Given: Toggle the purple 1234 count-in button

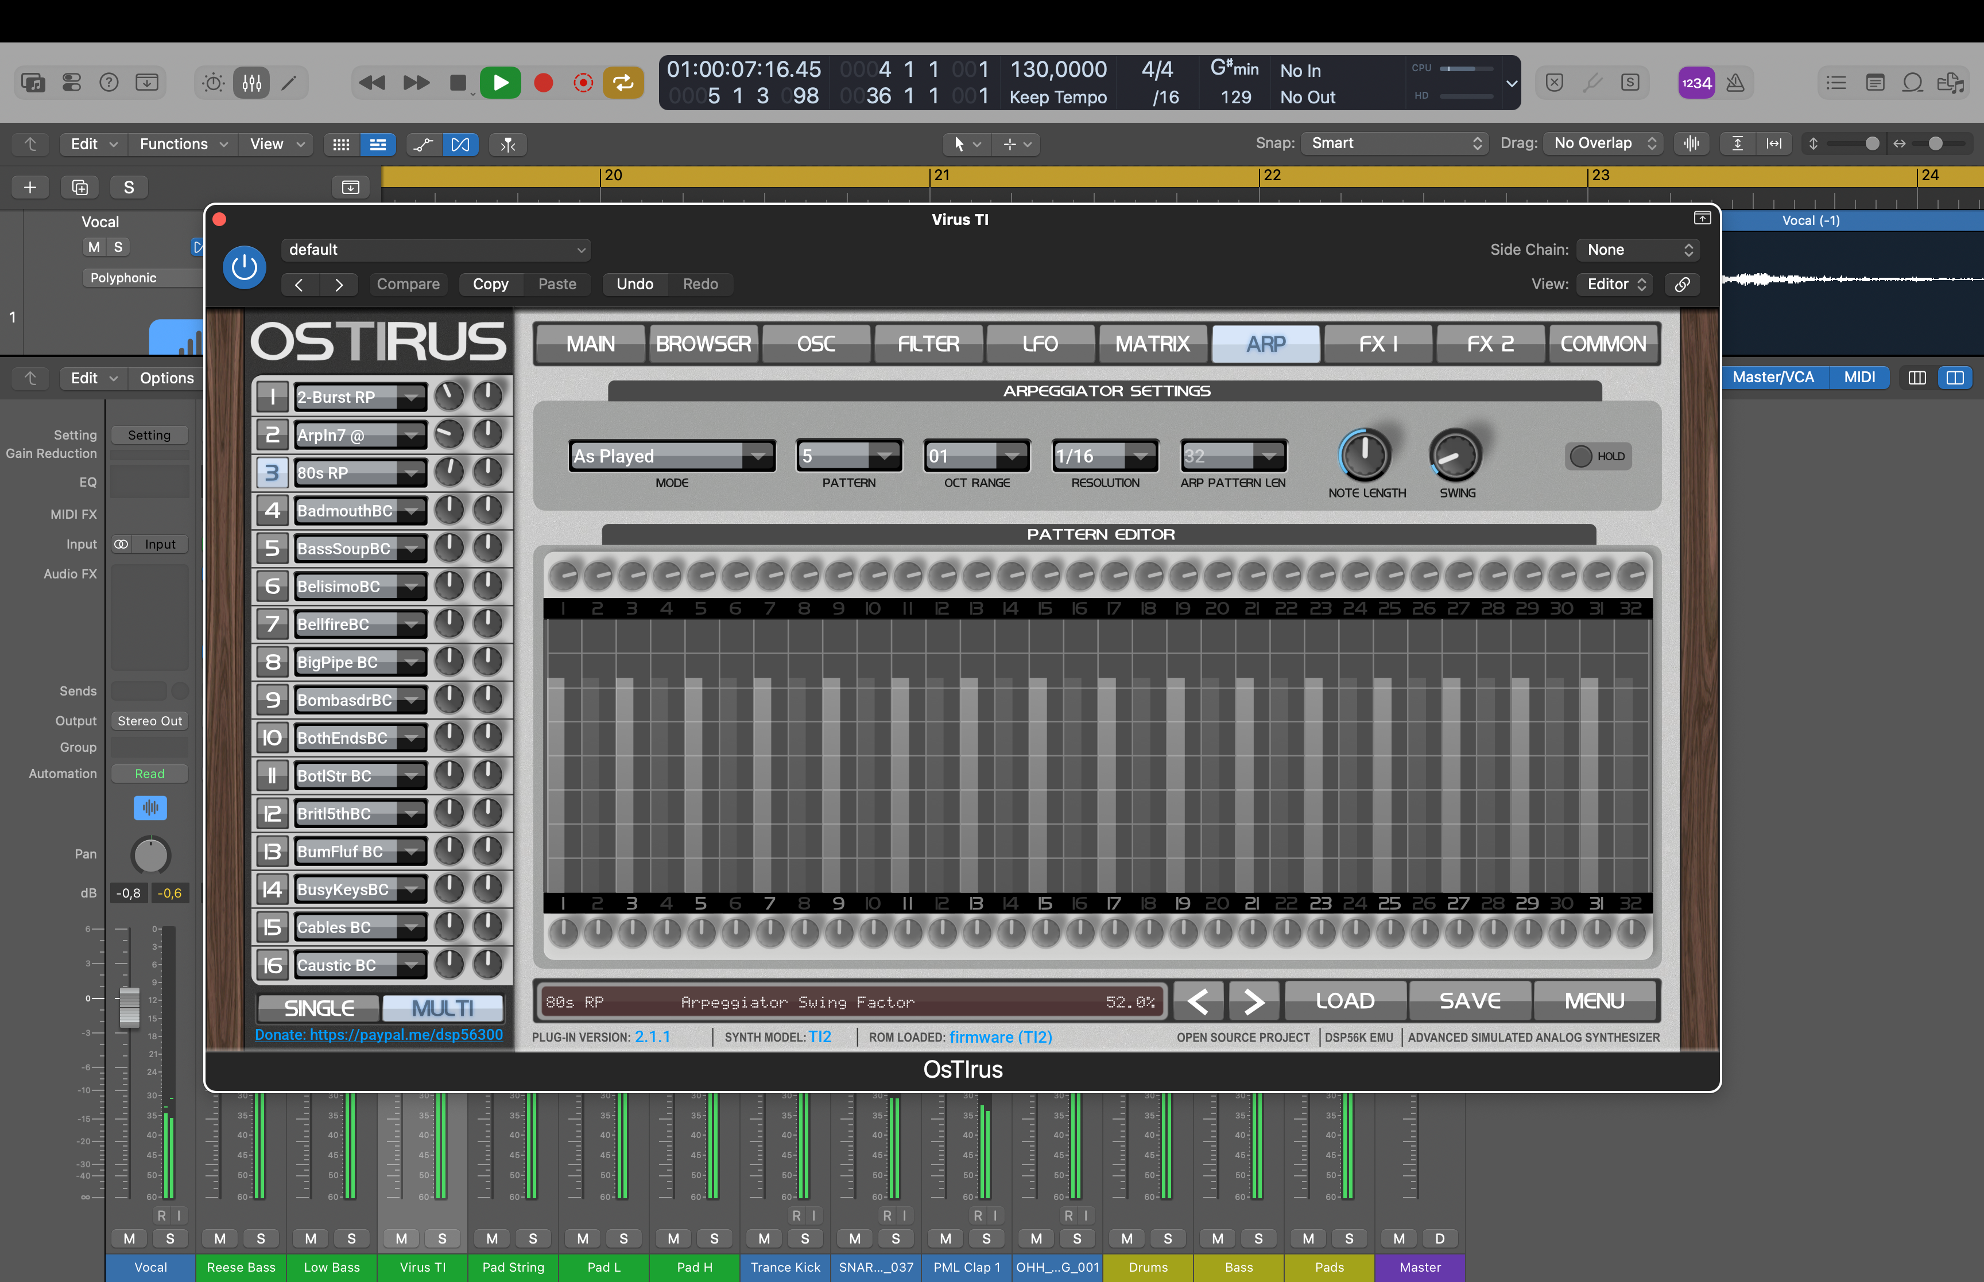Looking at the screenshot, I should point(1696,83).
